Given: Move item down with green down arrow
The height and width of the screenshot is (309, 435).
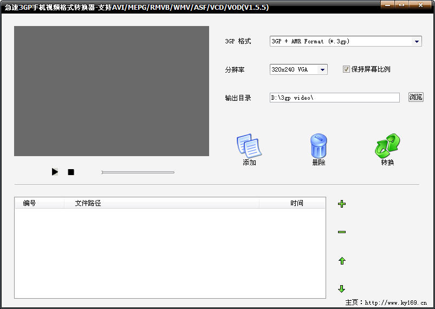Looking at the screenshot, I should [342, 289].
